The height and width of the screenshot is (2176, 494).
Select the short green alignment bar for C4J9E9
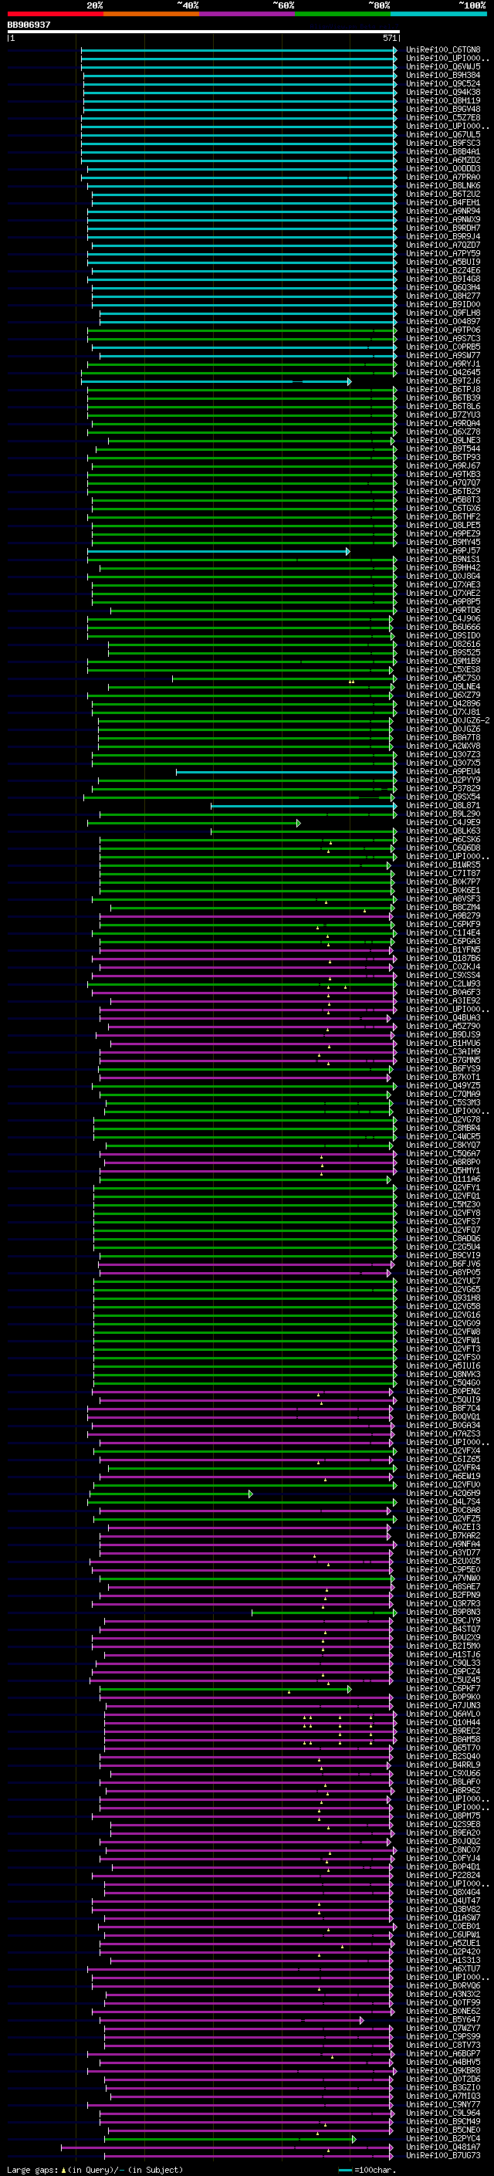[194, 823]
